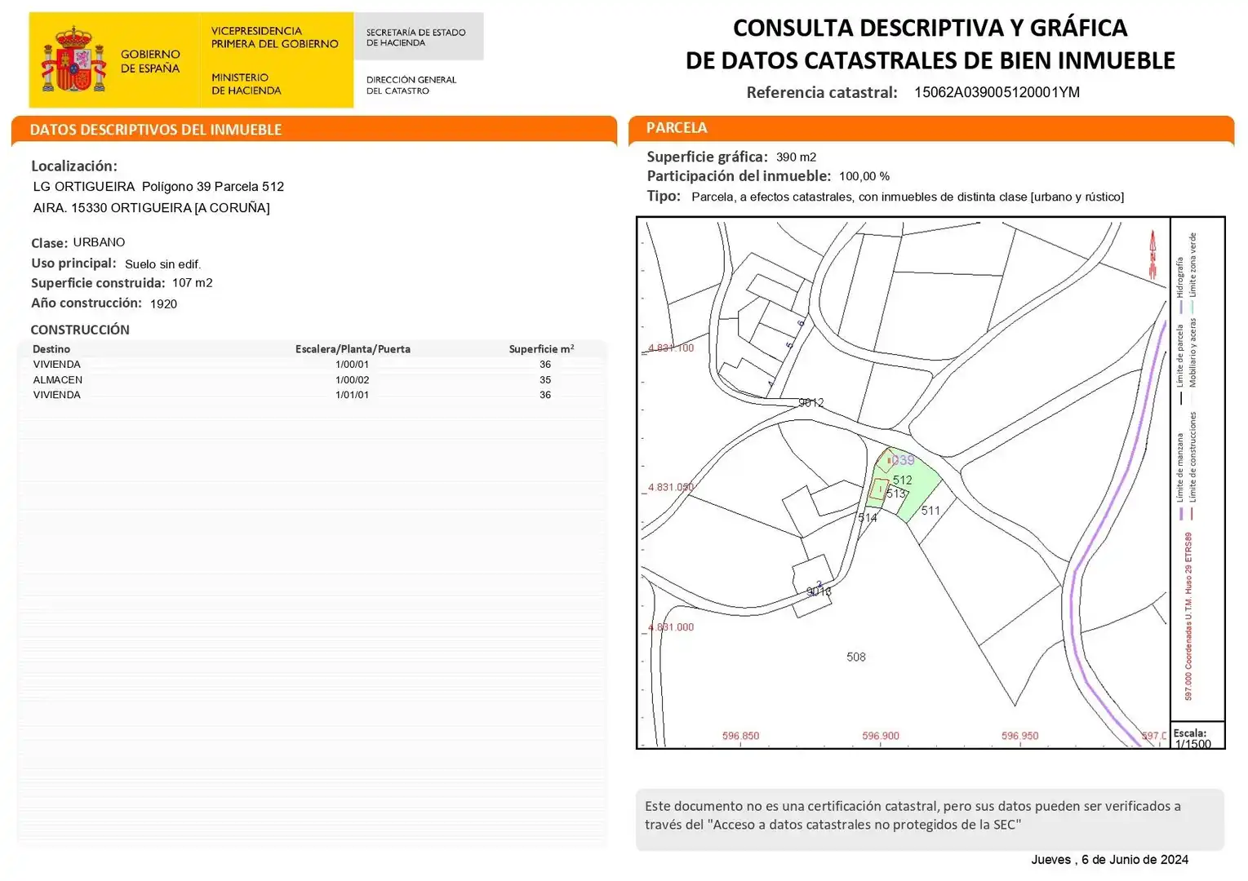Image resolution: width=1248 pixels, height=881 pixels.
Task: Click 'Escalera/Planta/Puerta' column header
Action: coord(353,349)
